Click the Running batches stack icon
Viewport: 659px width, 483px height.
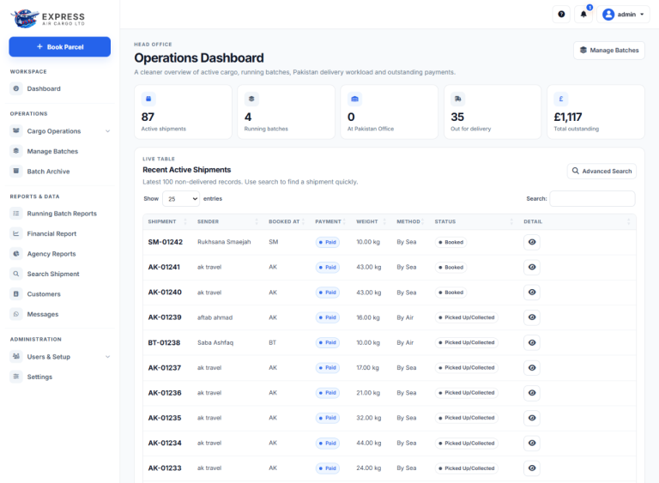(251, 99)
